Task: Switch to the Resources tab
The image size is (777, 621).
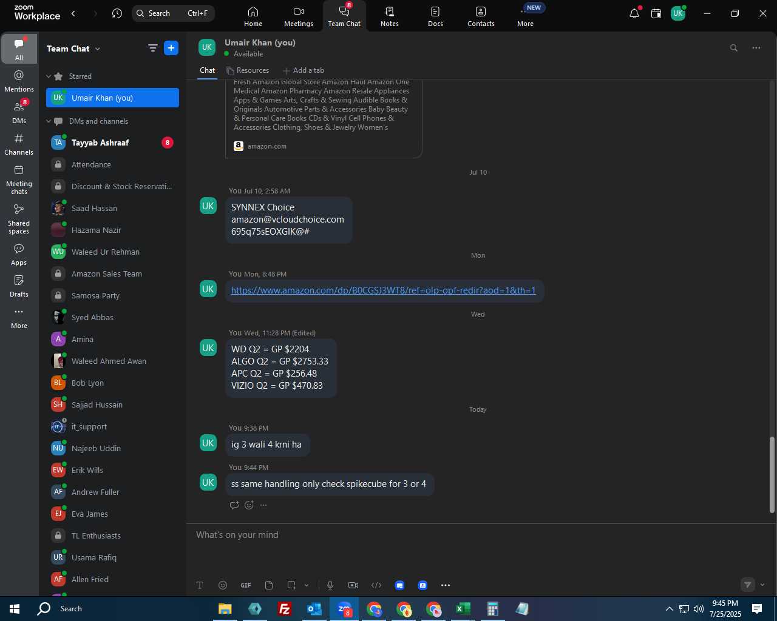Action: coord(247,70)
